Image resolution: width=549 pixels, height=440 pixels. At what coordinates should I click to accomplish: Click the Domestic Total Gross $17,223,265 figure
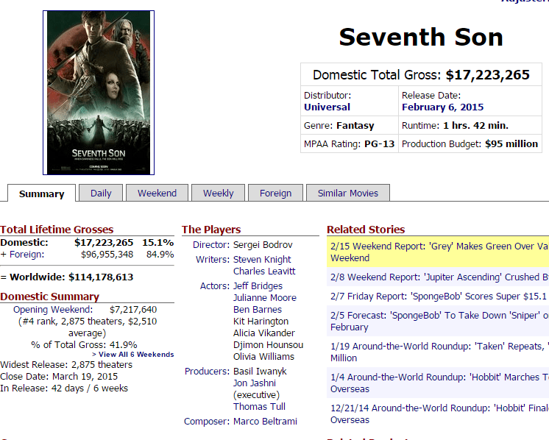click(x=487, y=74)
